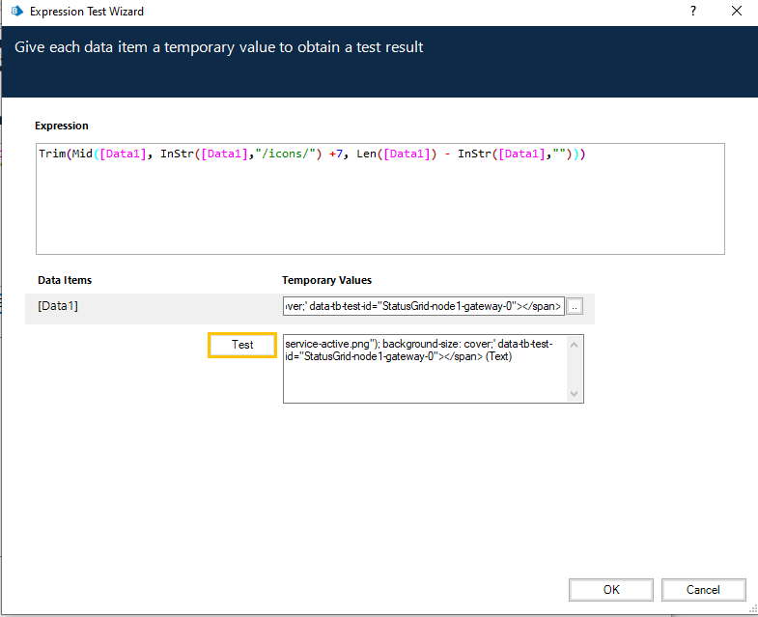Image resolution: width=758 pixels, height=617 pixels.
Task: Click the Data Items column header
Action: pyautogui.click(x=65, y=280)
